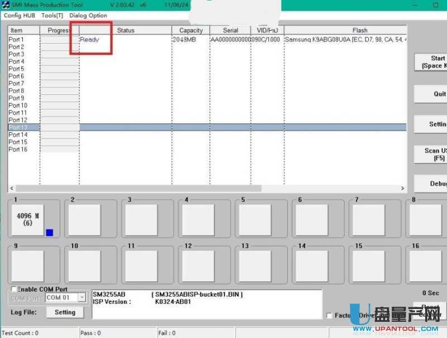Click the blue status square in slot 1
The height and width of the screenshot is (338, 447).
pos(49,233)
